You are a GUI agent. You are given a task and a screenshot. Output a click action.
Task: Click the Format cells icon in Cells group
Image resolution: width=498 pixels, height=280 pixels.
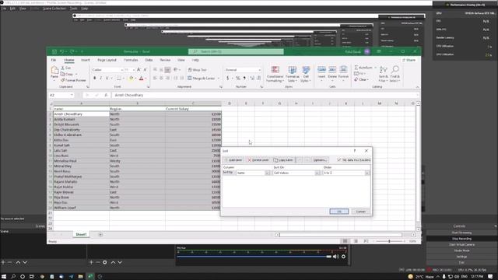click(x=343, y=70)
